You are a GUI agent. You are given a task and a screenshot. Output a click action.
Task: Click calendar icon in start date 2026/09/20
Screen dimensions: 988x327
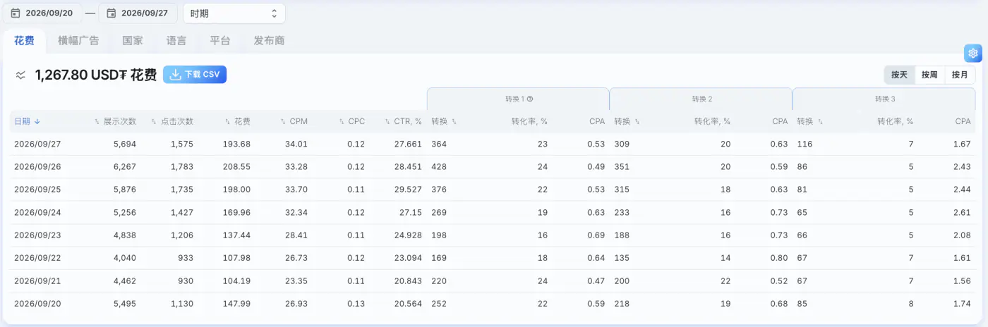click(x=16, y=13)
